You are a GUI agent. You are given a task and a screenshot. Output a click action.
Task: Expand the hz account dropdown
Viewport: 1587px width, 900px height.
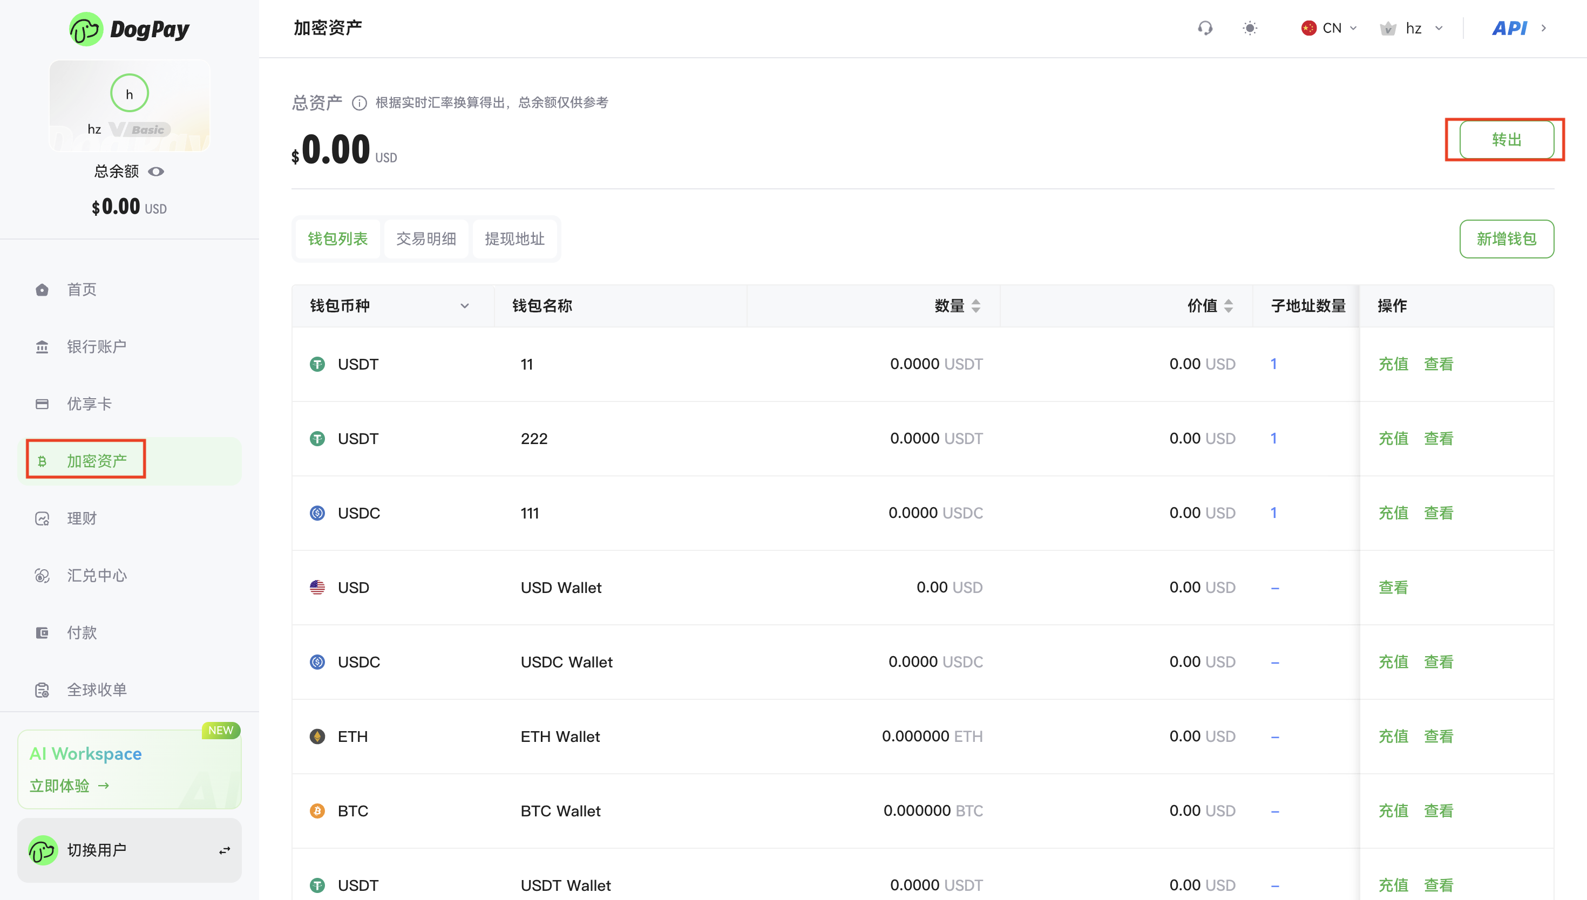tap(1439, 29)
